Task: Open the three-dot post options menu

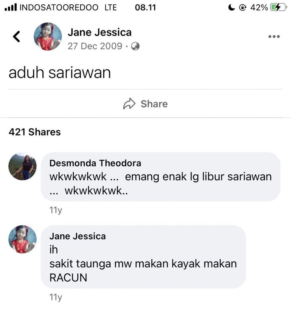Action: 274,37
